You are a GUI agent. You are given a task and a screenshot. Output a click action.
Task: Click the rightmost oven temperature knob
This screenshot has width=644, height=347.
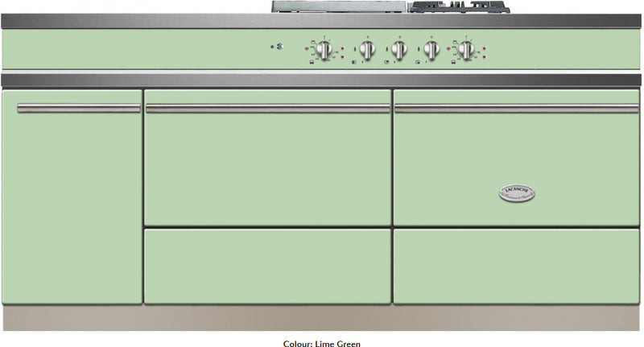[x=466, y=50]
